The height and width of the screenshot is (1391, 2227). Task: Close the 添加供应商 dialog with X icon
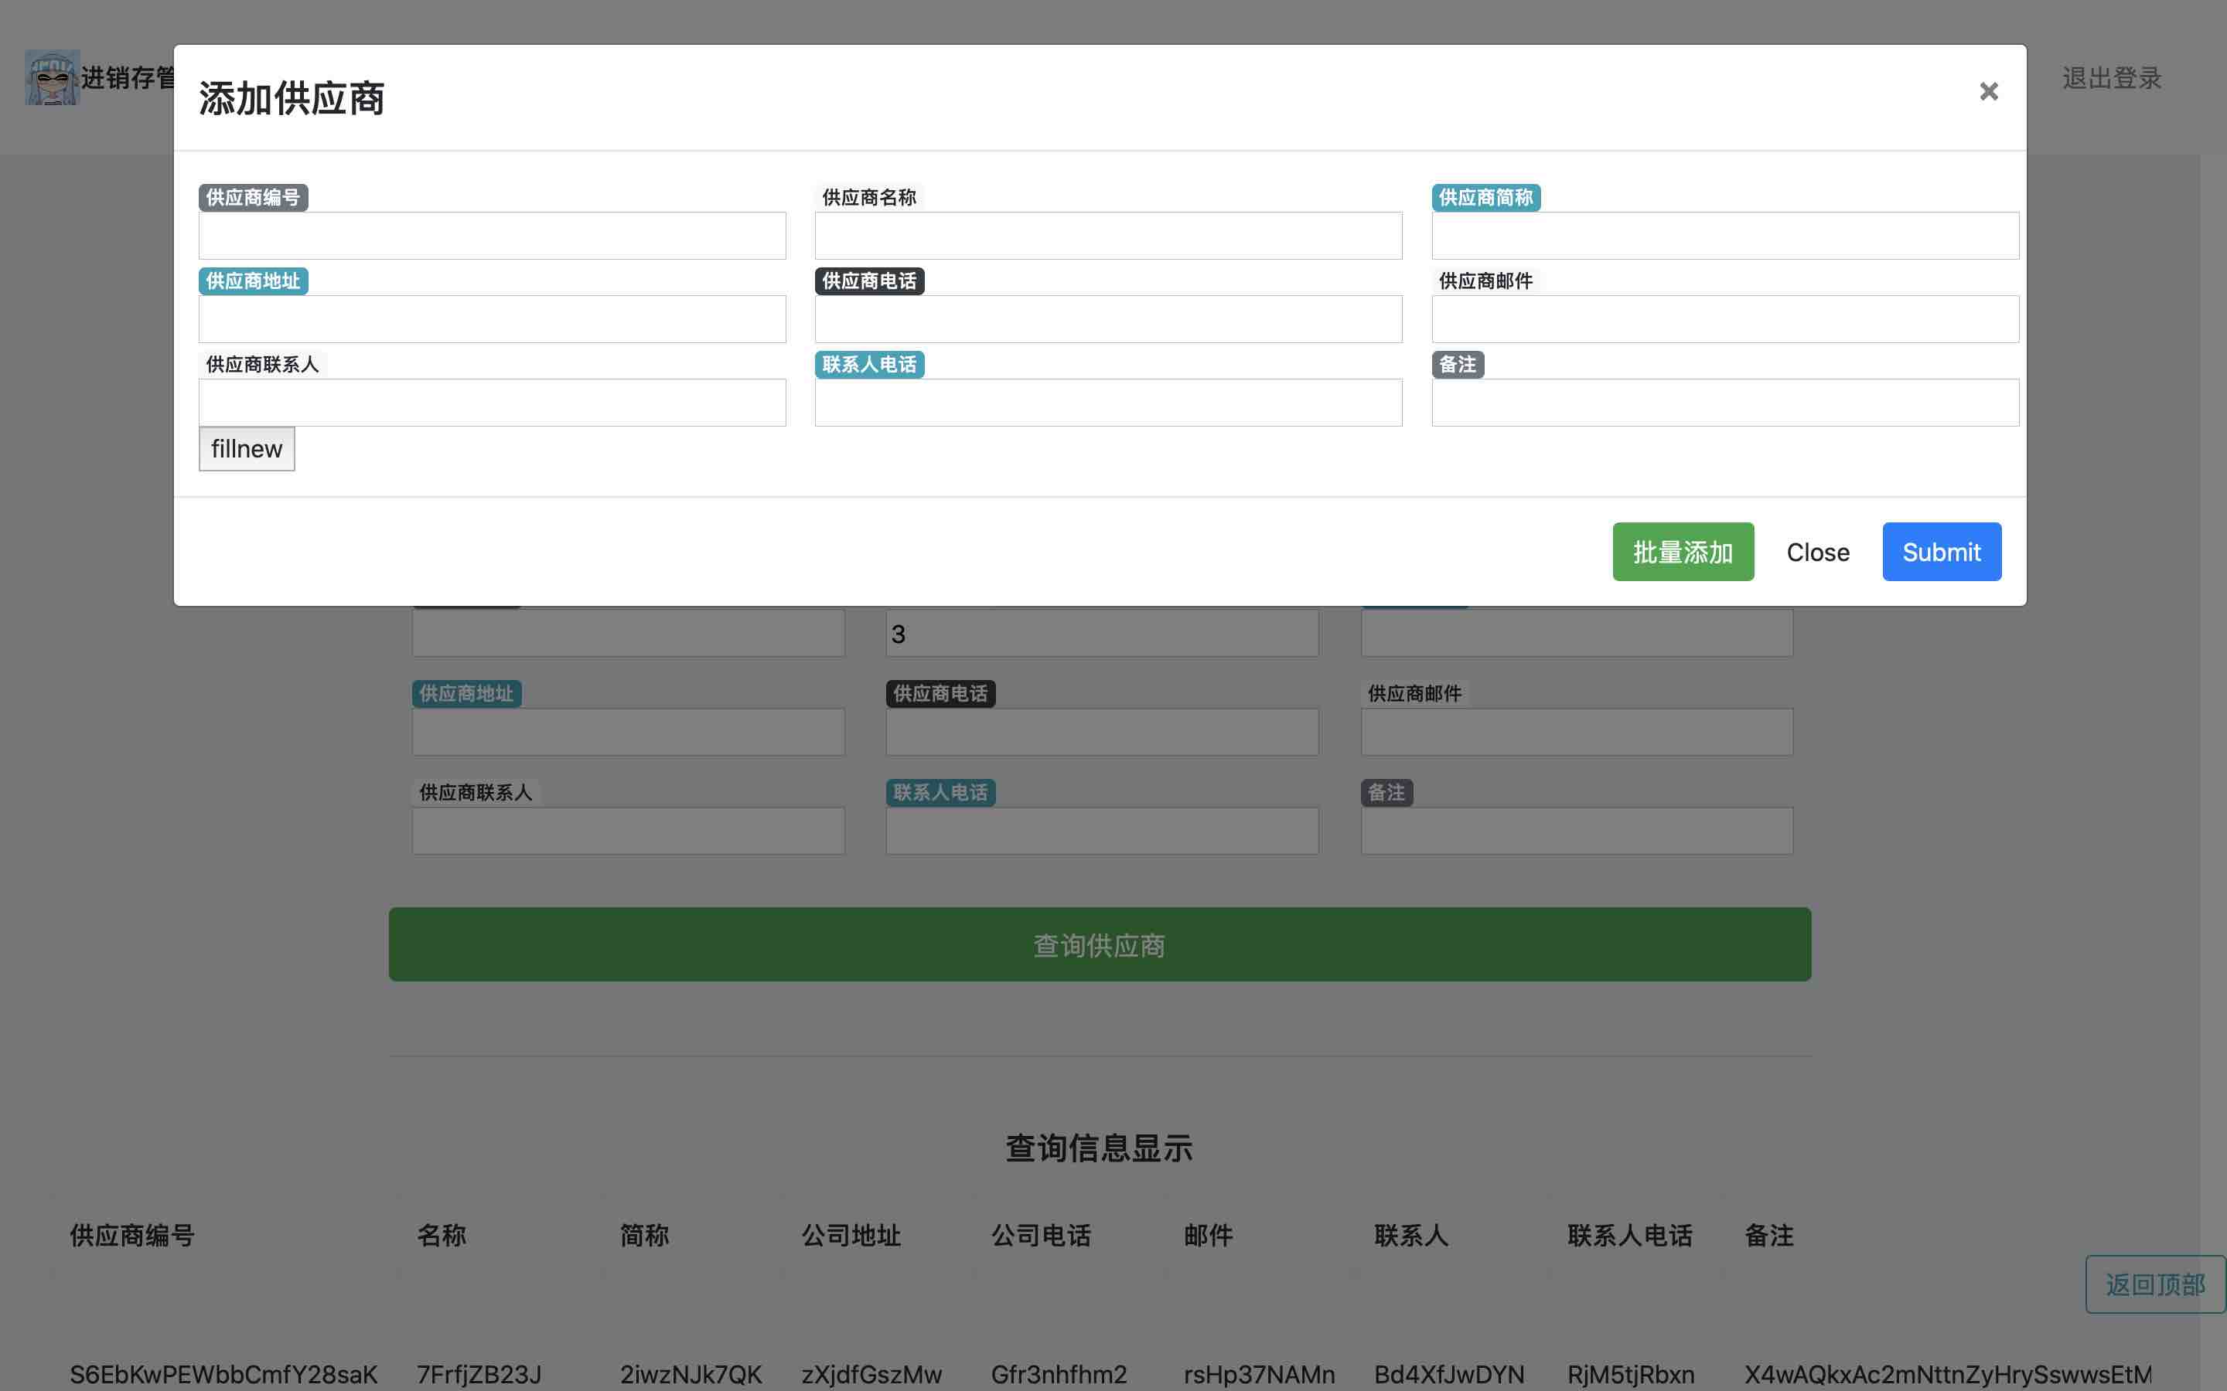(x=1988, y=91)
